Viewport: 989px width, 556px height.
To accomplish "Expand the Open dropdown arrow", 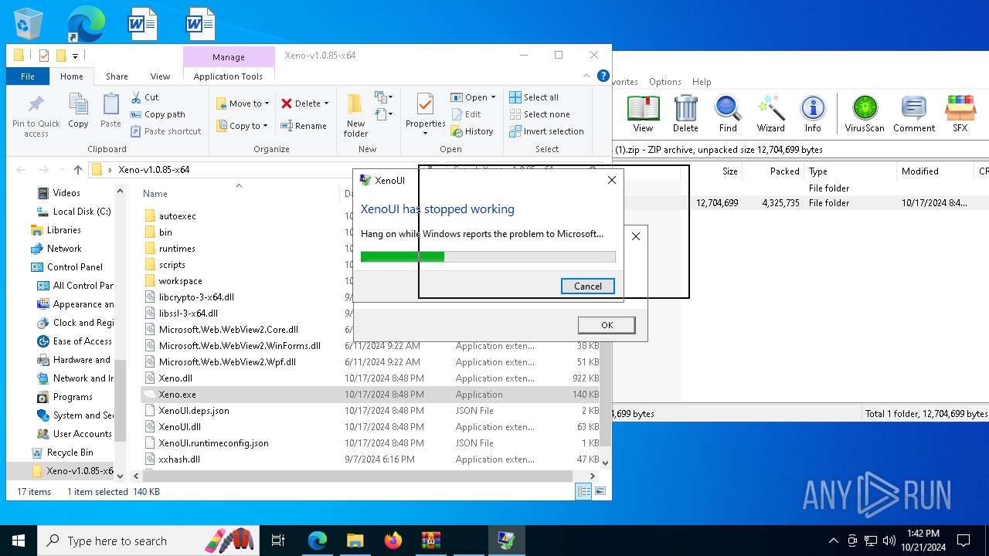I will pyautogui.click(x=493, y=97).
